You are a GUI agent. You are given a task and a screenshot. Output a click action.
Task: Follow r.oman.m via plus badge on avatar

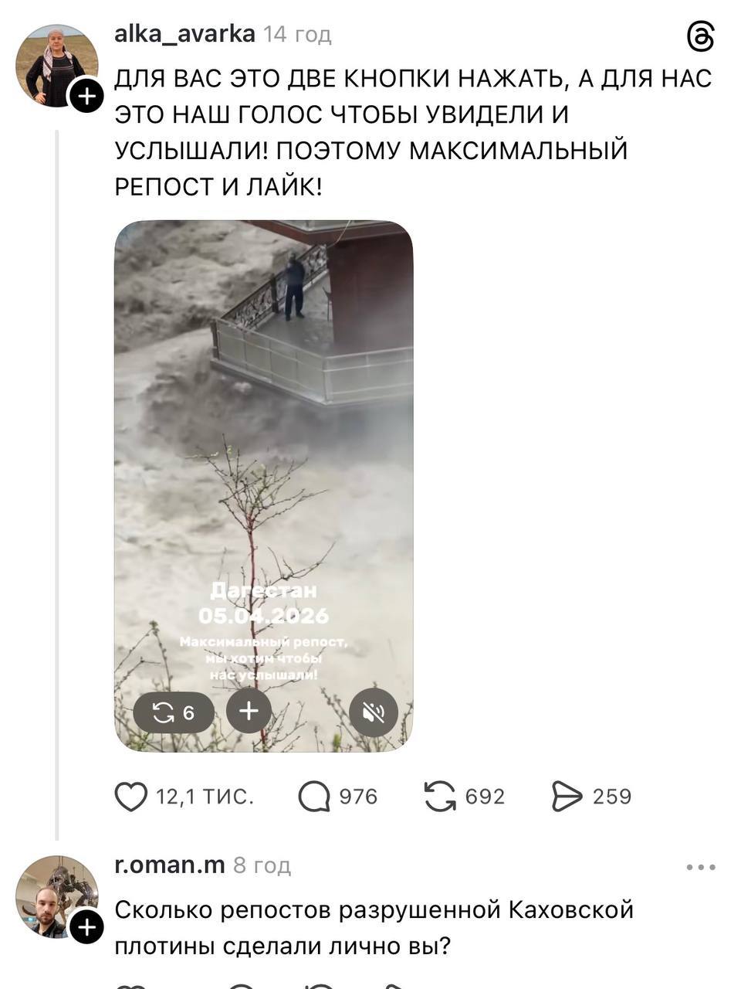pyautogui.click(x=86, y=926)
